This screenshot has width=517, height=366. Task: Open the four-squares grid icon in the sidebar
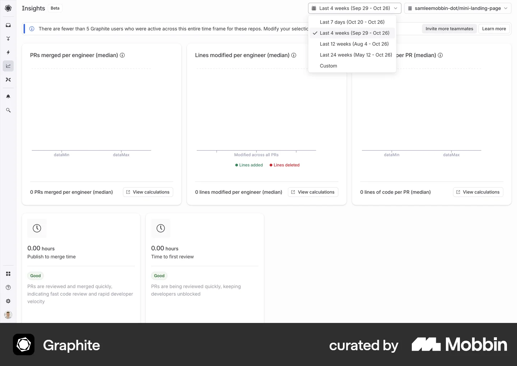pyautogui.click(x=8, y=274)
